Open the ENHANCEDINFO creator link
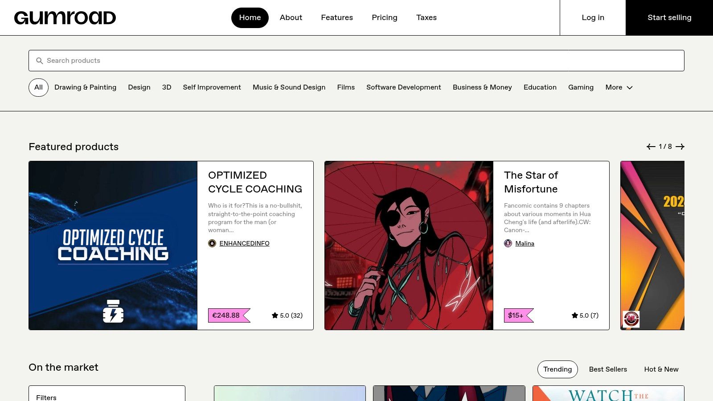 coord(244,243)
